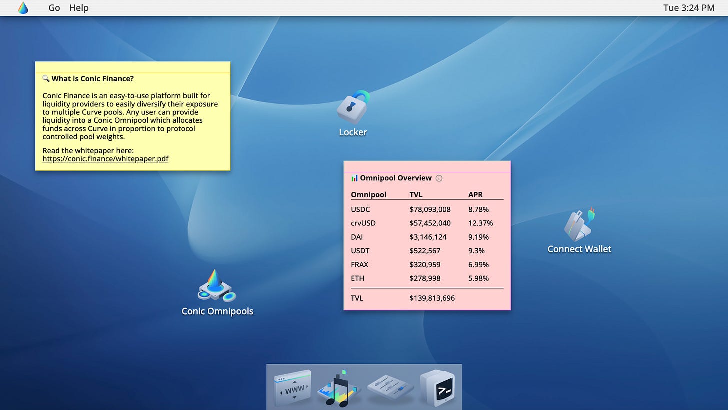Click the yellow note's top title bar
This screenshot has height=410, width=728.
click(x=133, y=67)
